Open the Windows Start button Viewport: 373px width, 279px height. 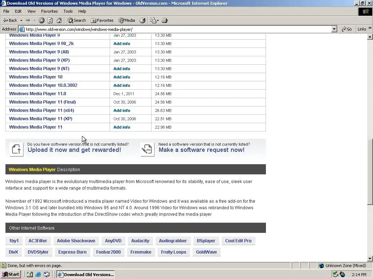click(11, 275)
